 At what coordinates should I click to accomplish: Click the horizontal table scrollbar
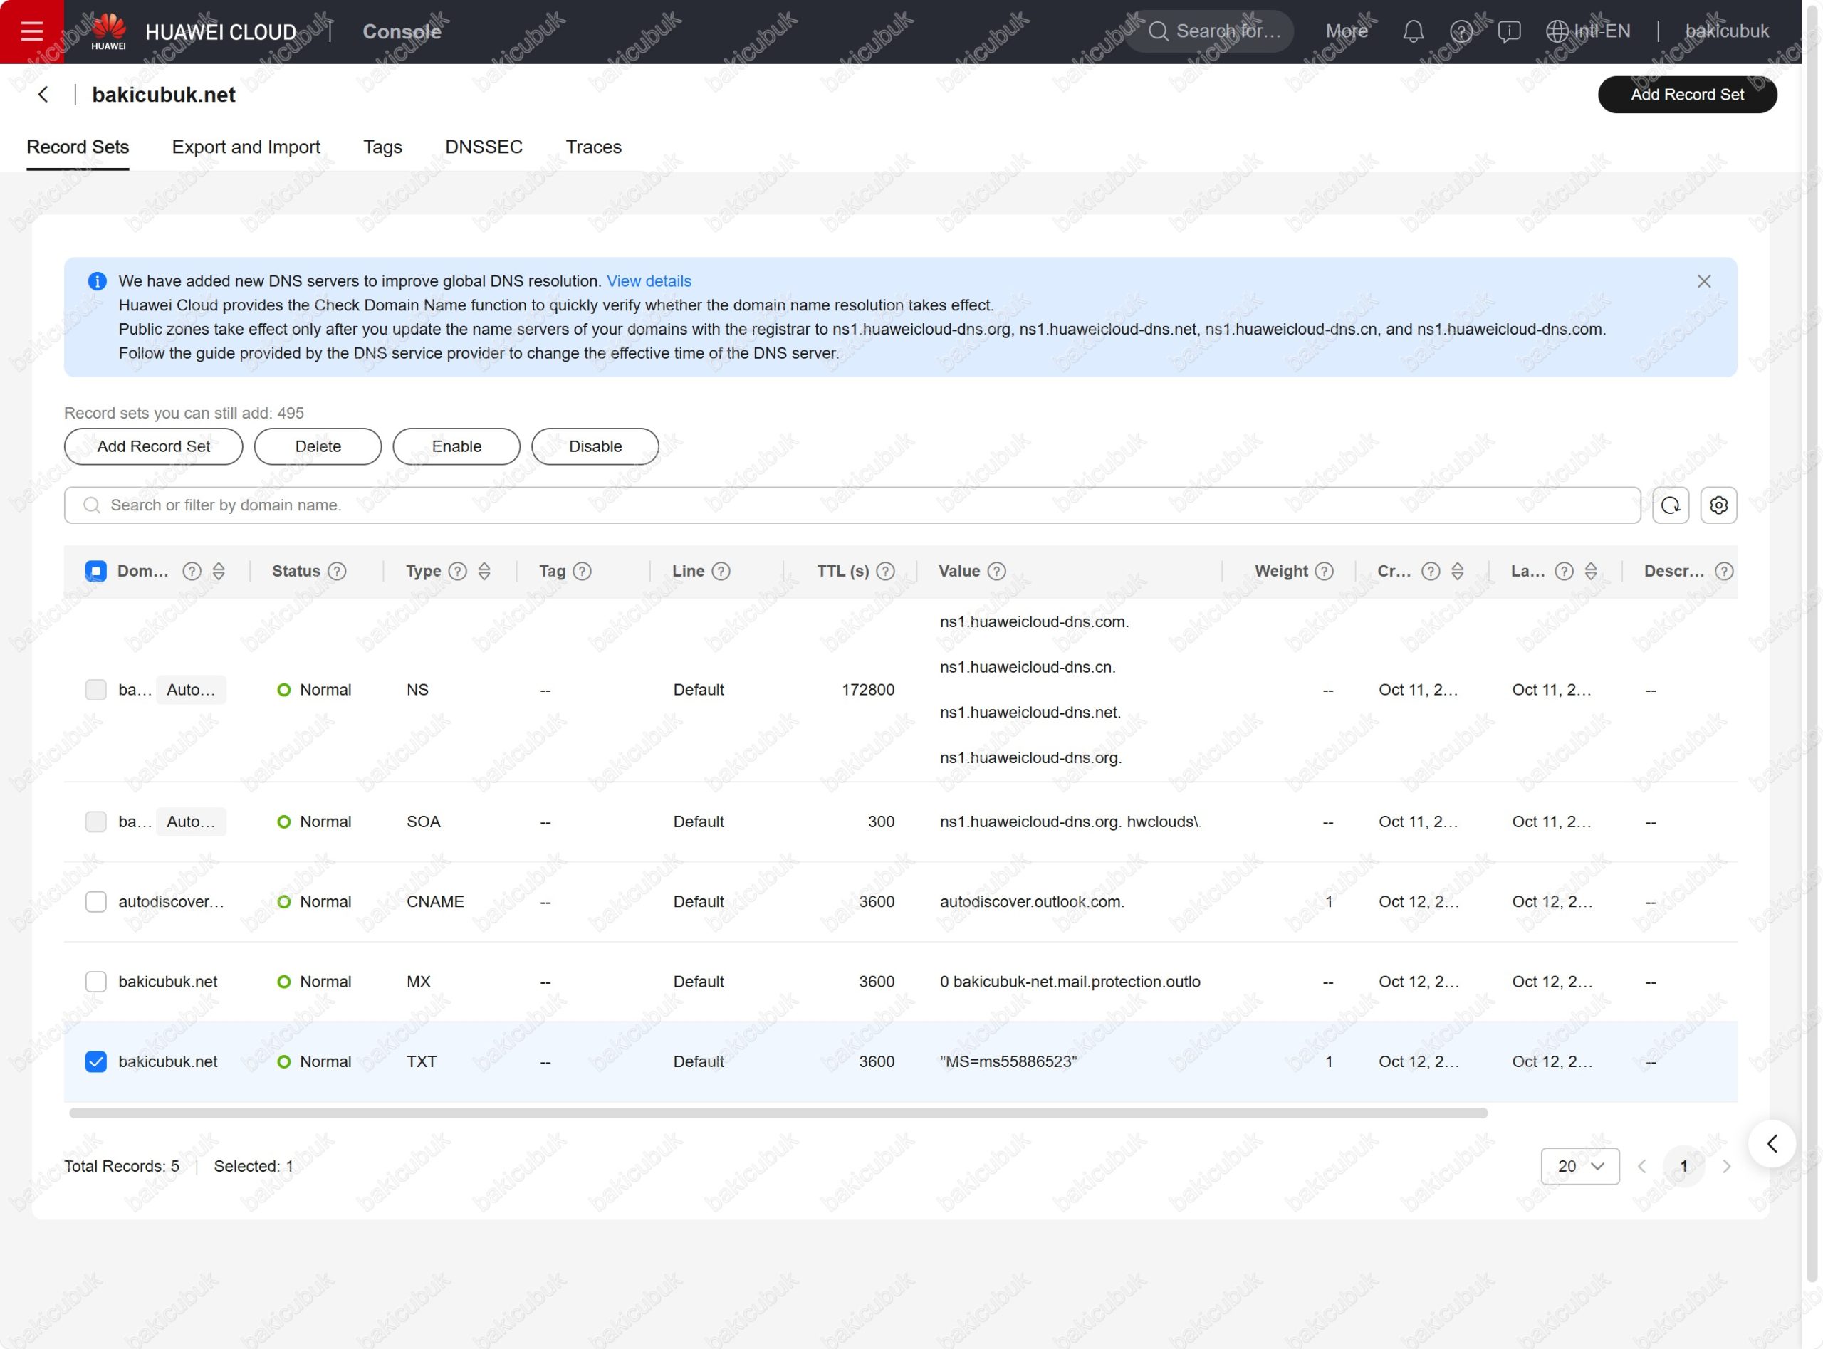click(778, 1113)
